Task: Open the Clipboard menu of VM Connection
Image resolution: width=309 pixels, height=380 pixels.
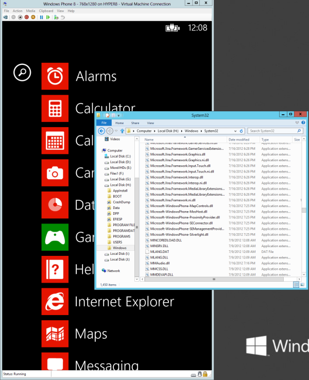Action: coord(46,11)
